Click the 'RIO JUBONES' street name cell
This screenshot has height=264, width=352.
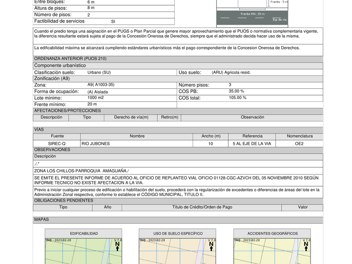(x=96, y=144)
